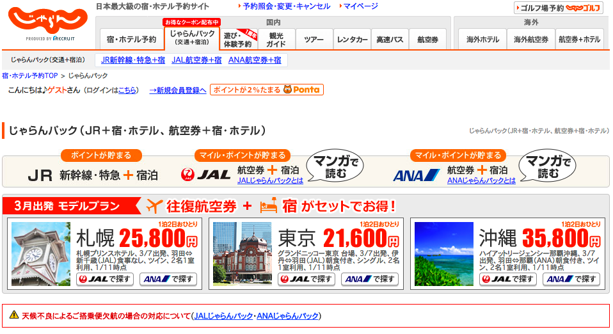Click the JAL航空券+宿 link

[x=196, y=60]
